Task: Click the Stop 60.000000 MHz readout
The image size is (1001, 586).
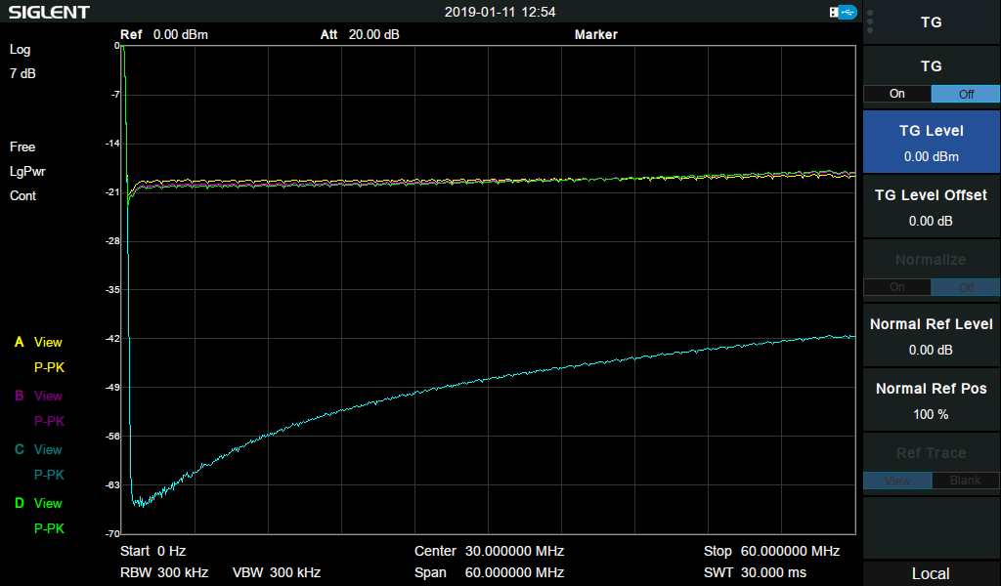Action: tap(771, 551)
